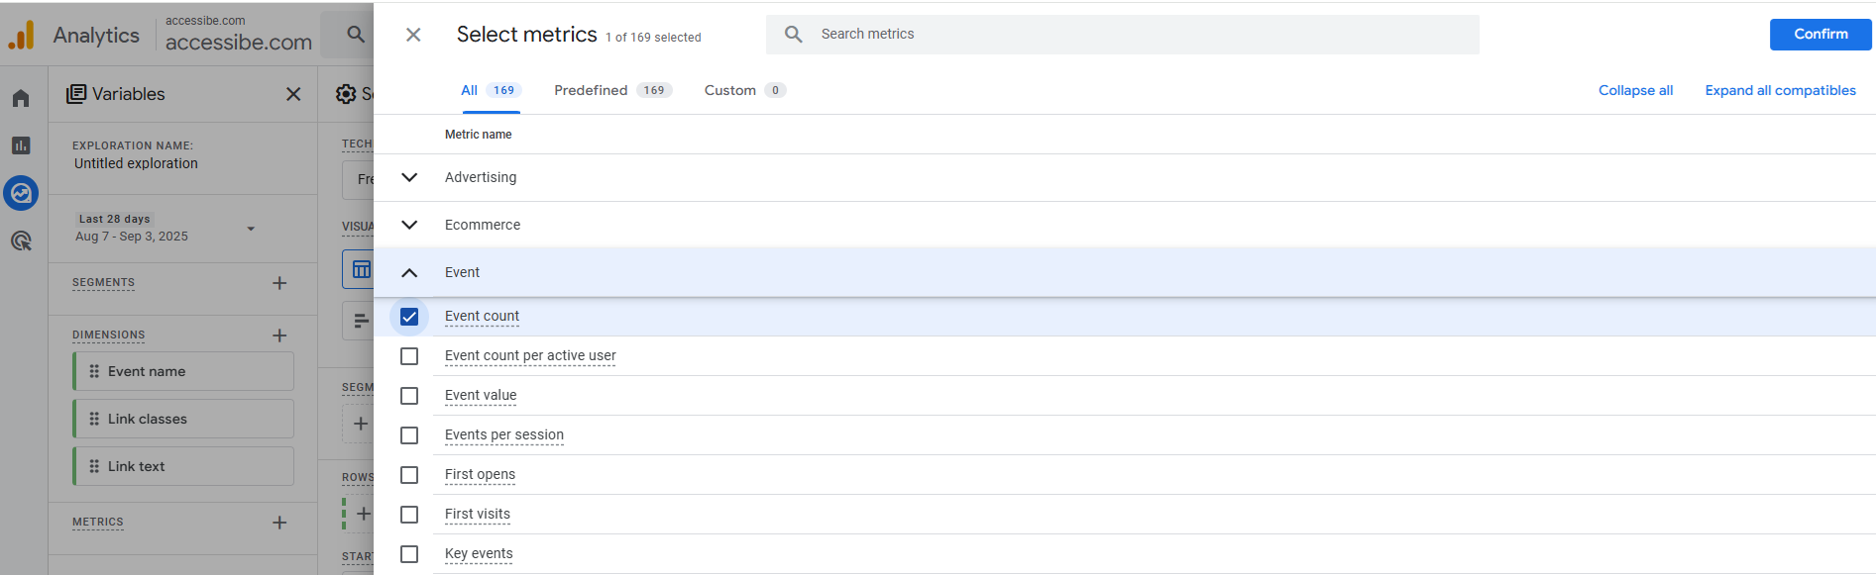Switch to the Custom metrics tab
The height and width of the screenshot is (575, 1876).
[x=745, y=90]
